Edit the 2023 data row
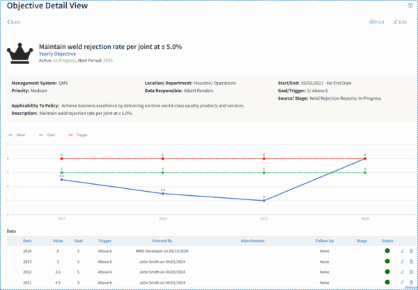The height and width of the screenshot is (290, 418). coord(402,261)
